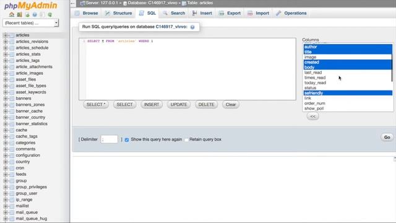Expand the ip_range tree node

click(x=6, y=199)
